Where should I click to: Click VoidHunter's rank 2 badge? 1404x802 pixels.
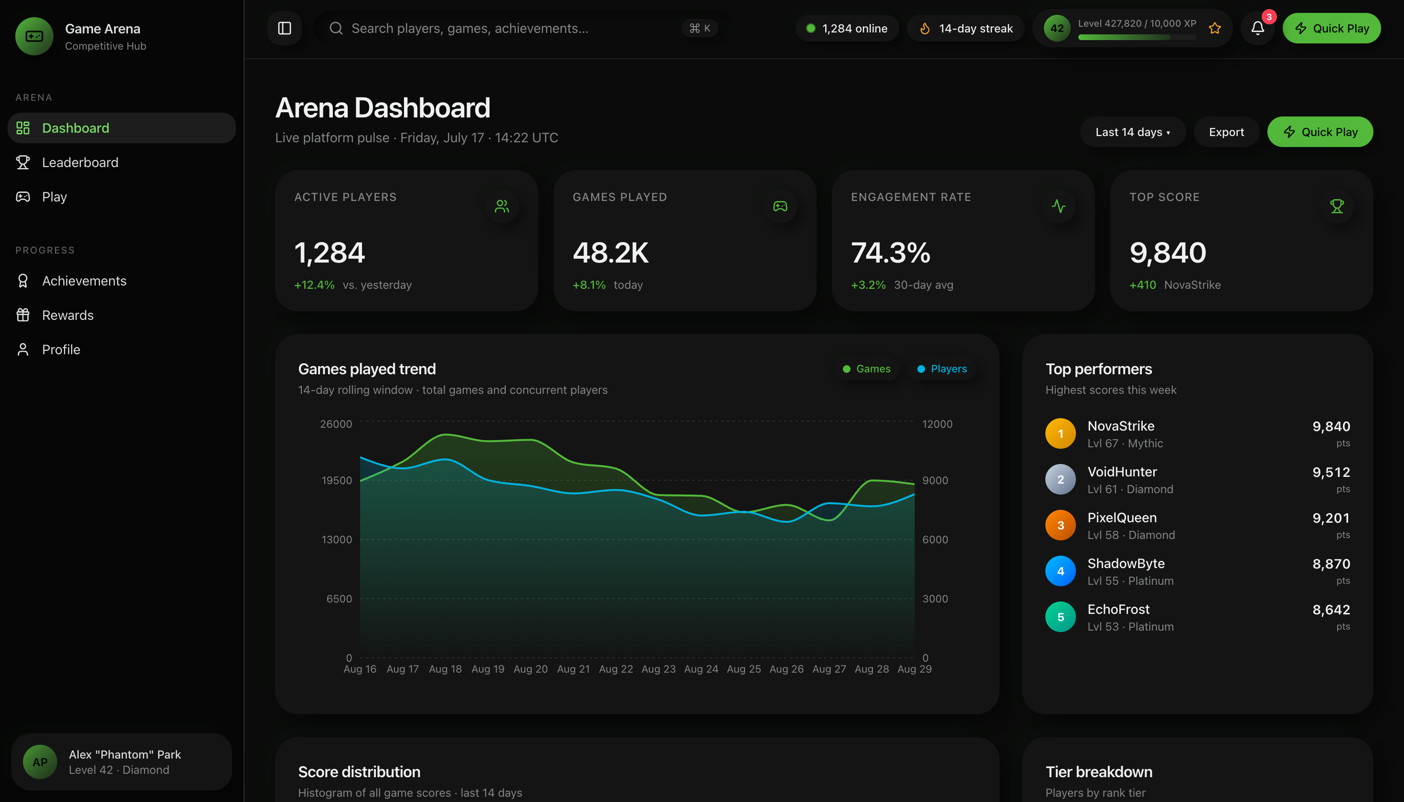point(1060,479)
